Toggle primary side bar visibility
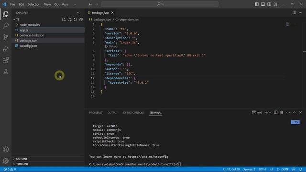The width and height of the screenshot is (306, 172). coord(257,4)
